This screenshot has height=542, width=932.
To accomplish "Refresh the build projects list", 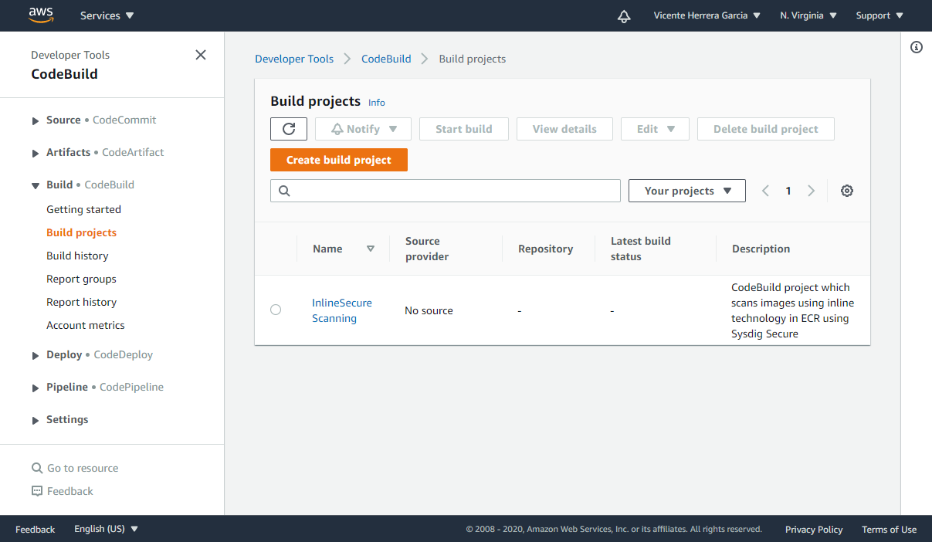I will point(289,129).
